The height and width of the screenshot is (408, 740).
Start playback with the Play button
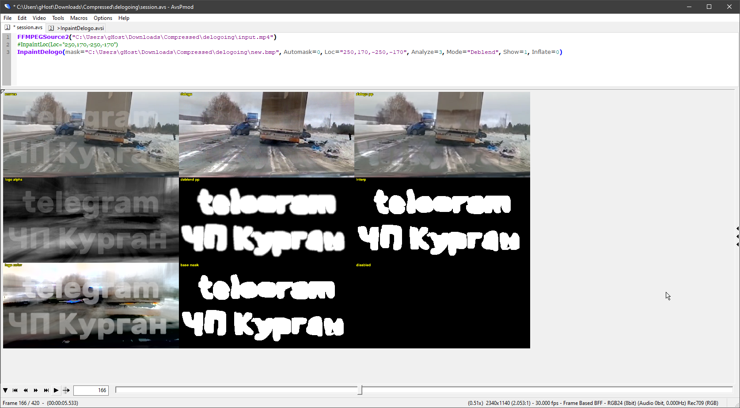coord(56,390)
